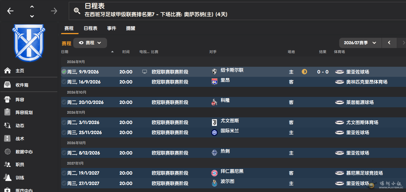Open Training (训练) cone icon
This screenshot has width=406, height=192.
pyautogui.click(x=8, y=177)
